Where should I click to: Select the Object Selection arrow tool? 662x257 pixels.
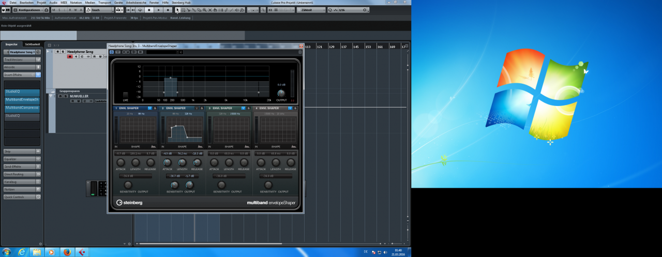tap(177, 10)
